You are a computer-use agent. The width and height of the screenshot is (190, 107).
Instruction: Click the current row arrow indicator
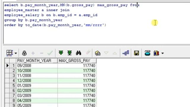point(7,66)
